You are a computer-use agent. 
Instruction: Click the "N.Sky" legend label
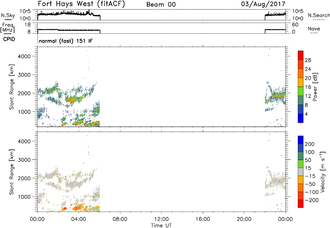coord(8,15)
